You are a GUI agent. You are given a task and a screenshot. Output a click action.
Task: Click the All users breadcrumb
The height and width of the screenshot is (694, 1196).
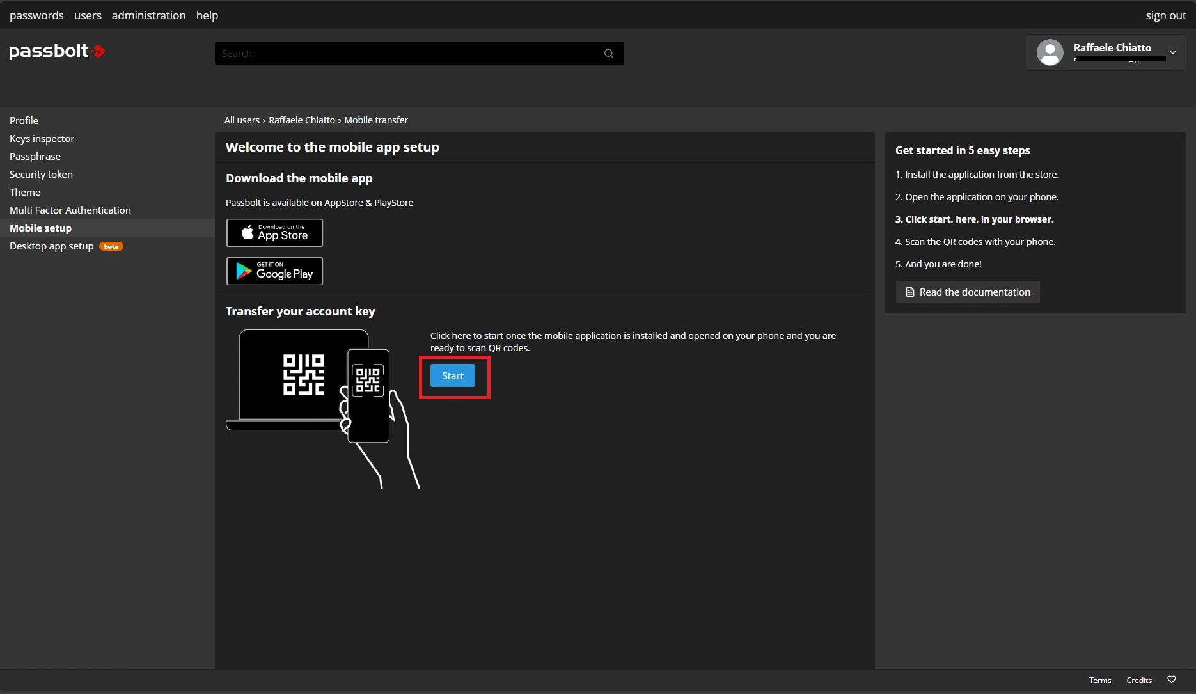pos(242,120)
